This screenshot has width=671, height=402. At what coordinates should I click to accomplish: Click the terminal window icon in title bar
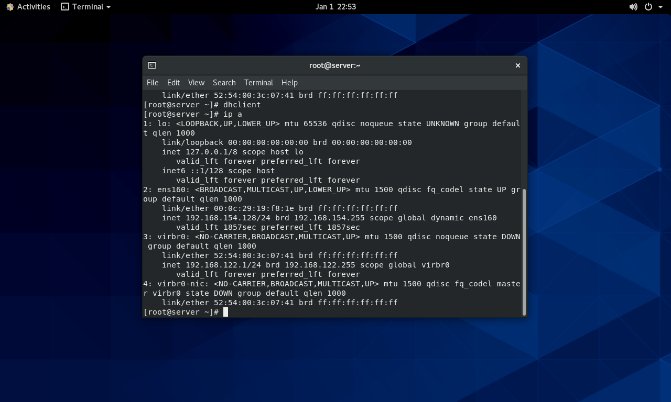[x=152, y=65]
